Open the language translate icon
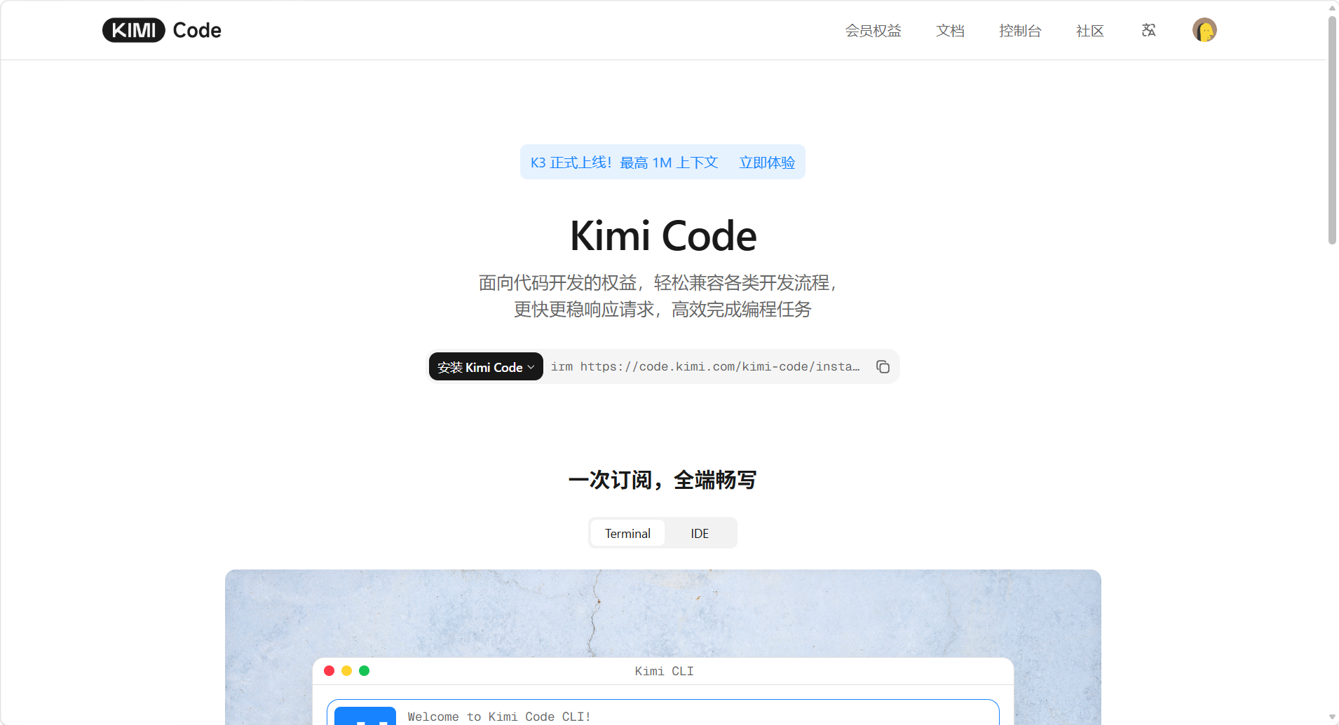Viewport: 1339px width, 725px height. pyautogui.click(x=1148, y=30)
